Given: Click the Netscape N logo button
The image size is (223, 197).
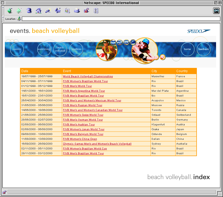Looking at the screenshot, I should point(216,11).
